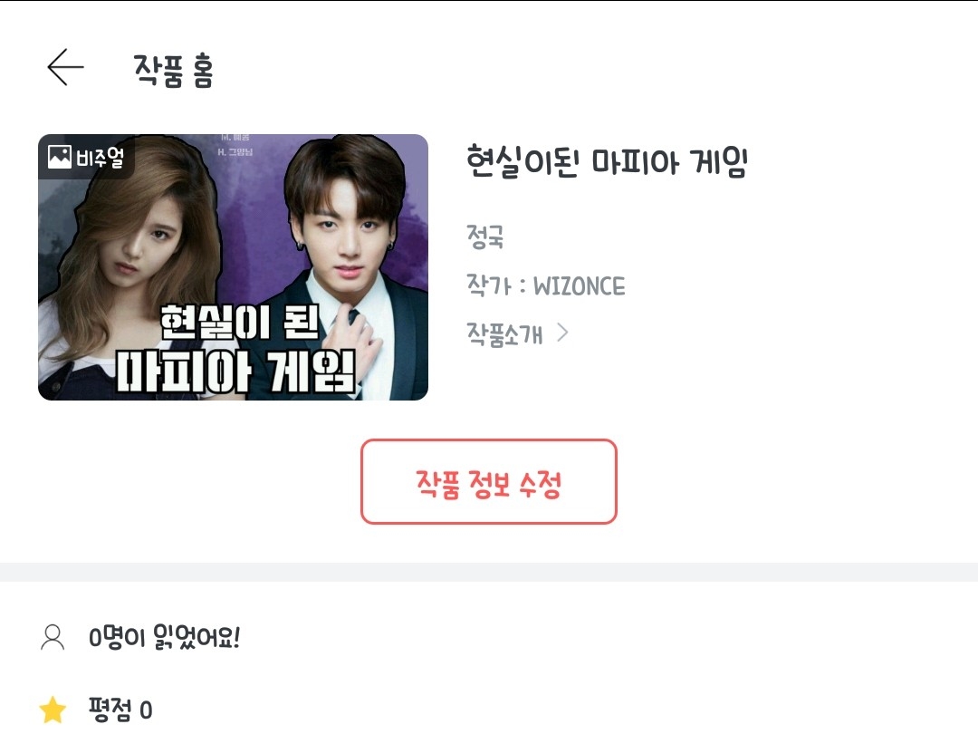
Task: Open author WIZONCE's profile
Action: click(546, 285)
